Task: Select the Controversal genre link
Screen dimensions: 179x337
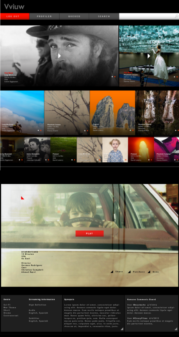Action: click(x=11, y=315)
